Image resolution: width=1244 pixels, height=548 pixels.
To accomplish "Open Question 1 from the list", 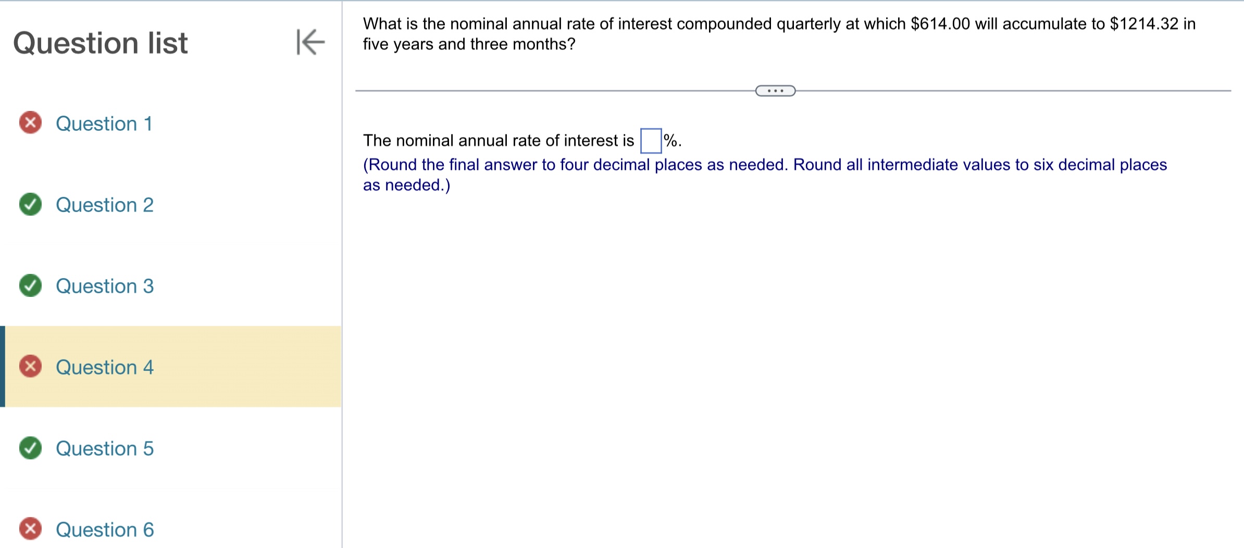I will click(104, 123).
